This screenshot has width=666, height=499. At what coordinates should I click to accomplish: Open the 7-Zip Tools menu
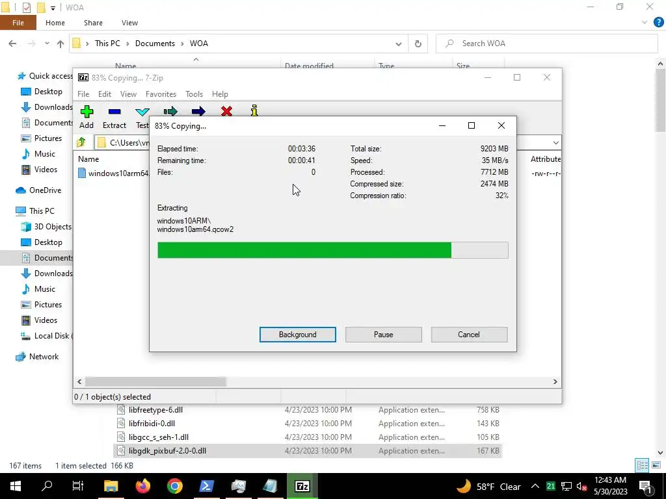(x=194, y=94)
